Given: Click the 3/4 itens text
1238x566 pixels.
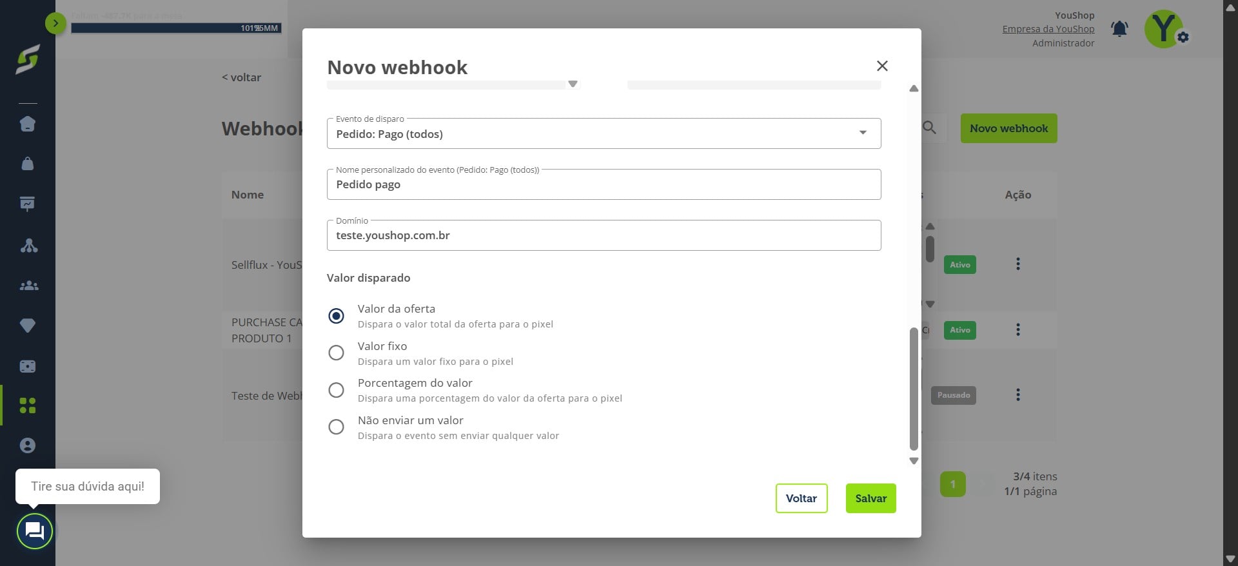Looking at the screenshot, I should (x=1034, y=476).
